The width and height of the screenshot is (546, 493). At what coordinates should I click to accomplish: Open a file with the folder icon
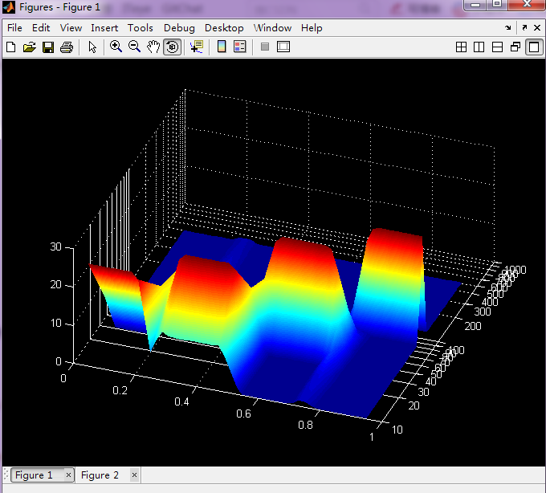pos(29,47)
